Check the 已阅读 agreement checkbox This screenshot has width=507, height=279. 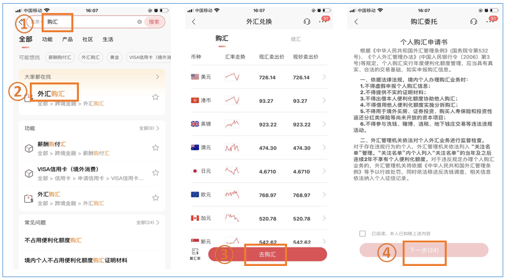[363, 233]
